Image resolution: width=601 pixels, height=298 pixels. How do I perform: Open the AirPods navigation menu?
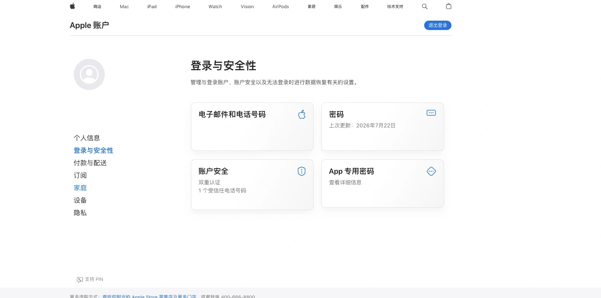point(280,7)
